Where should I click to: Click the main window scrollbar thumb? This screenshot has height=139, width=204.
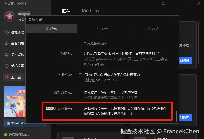198,43
